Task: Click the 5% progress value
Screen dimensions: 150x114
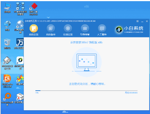Action: coord(37,93)
